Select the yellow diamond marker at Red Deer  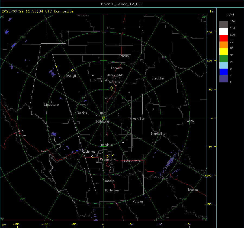pyautogui.click(x=111, y=88)
